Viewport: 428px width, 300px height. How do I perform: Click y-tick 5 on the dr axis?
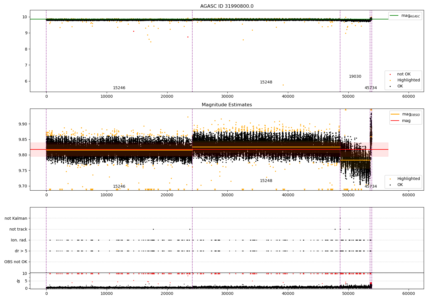tap(26, 281)
